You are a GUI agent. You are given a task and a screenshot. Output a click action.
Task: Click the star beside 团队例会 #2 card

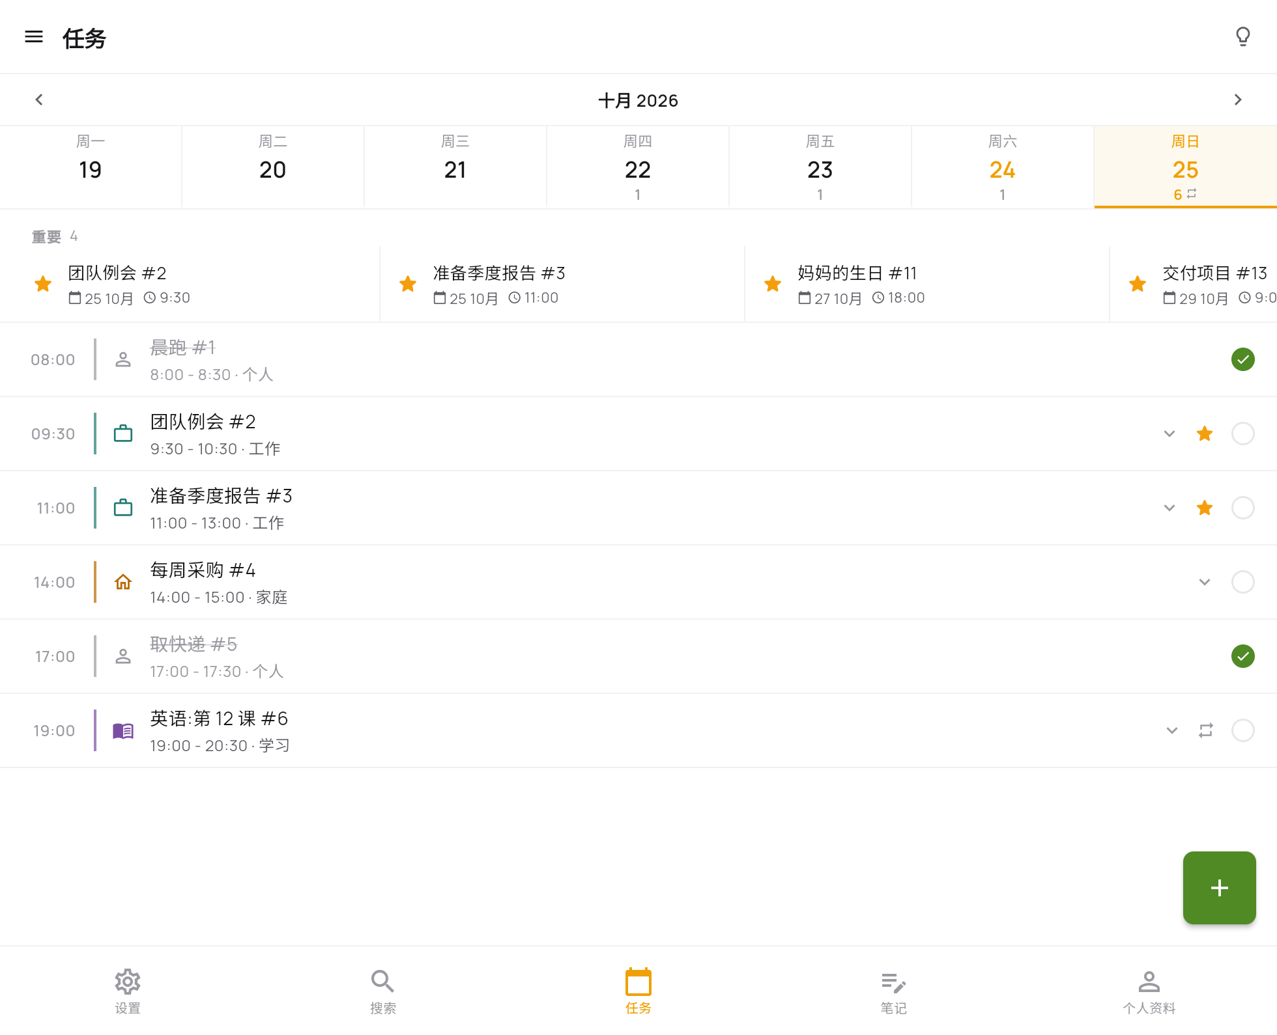[x=43, y=284]
